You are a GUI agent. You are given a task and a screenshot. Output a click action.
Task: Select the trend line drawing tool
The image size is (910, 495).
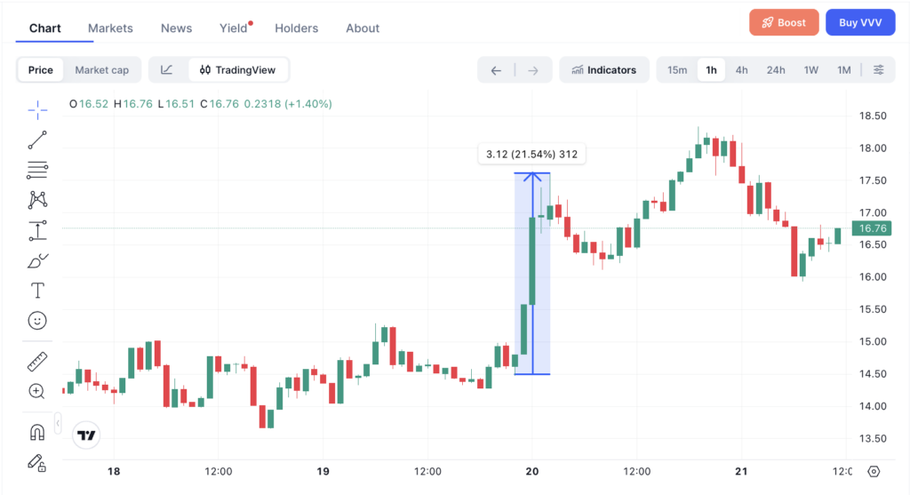37,140
